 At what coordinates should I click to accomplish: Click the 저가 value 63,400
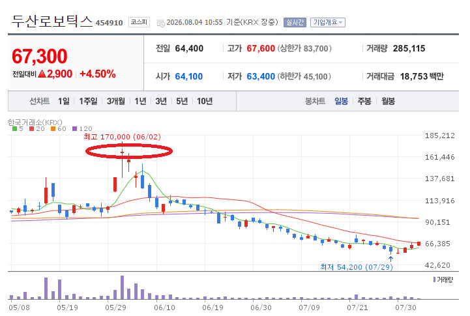point(261,76)
